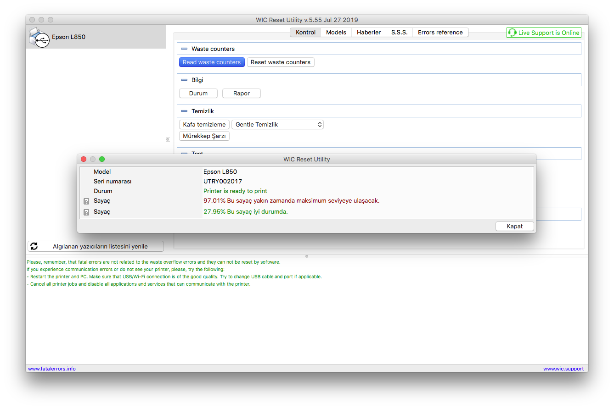Close the WIC Reset Utility dialog via red button

(84, 159)
